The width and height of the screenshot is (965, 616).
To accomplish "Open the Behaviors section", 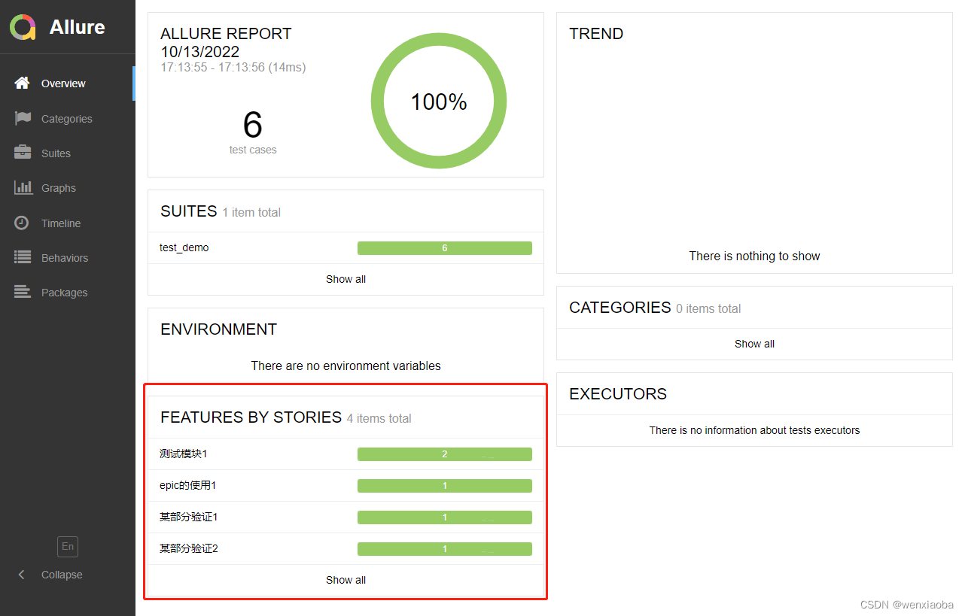I will pyautogui.click(x=68, y=258).
